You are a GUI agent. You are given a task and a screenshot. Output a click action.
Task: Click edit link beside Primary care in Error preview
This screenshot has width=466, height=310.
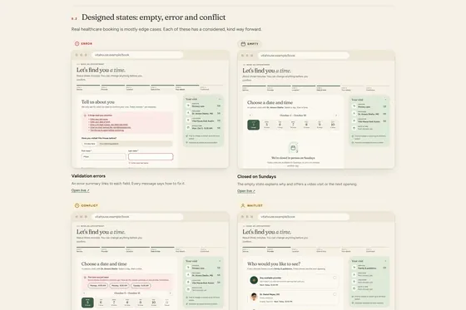[x=219, y=106]
